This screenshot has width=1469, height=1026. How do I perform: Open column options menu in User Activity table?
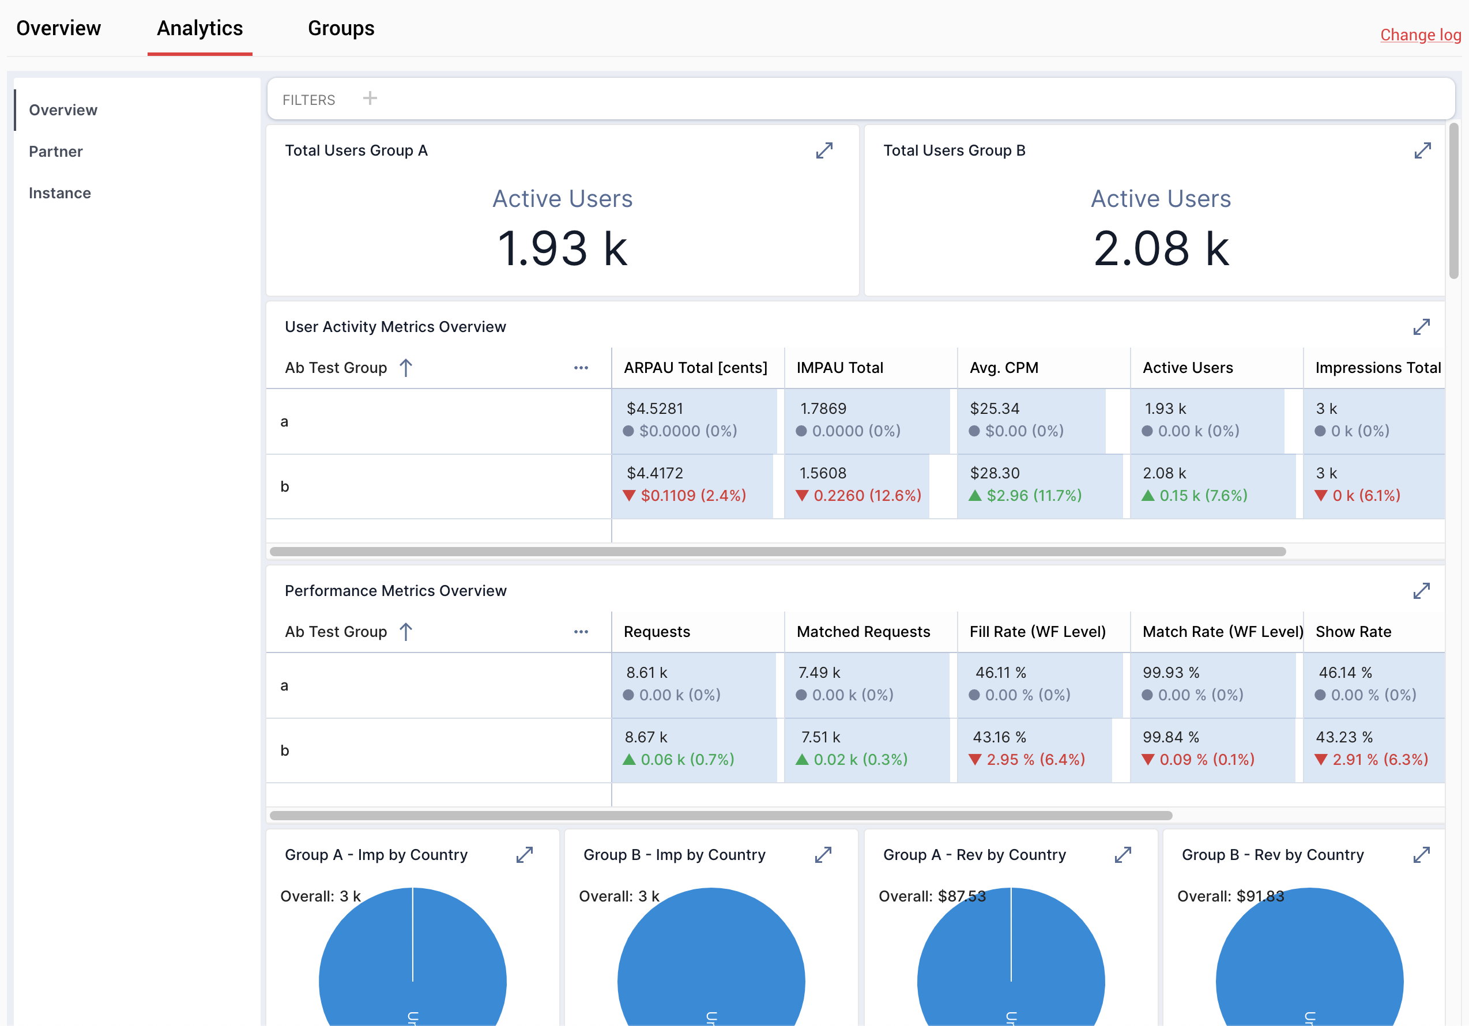point(581,368)
